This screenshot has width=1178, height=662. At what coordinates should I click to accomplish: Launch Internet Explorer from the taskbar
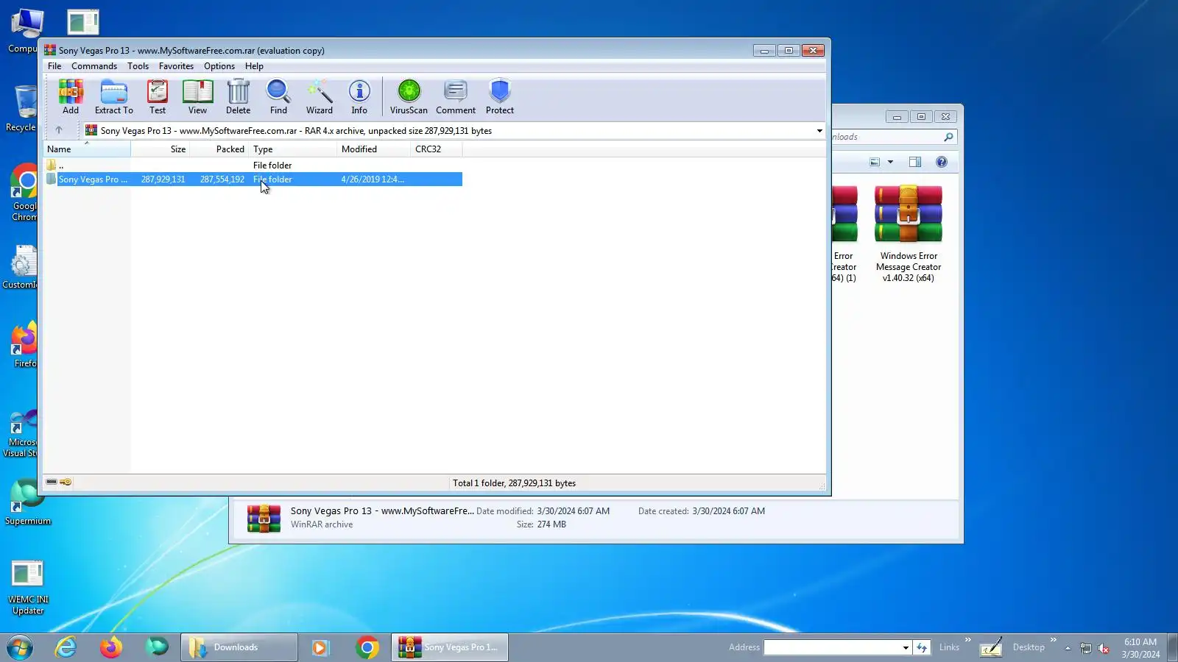[66, 647]
